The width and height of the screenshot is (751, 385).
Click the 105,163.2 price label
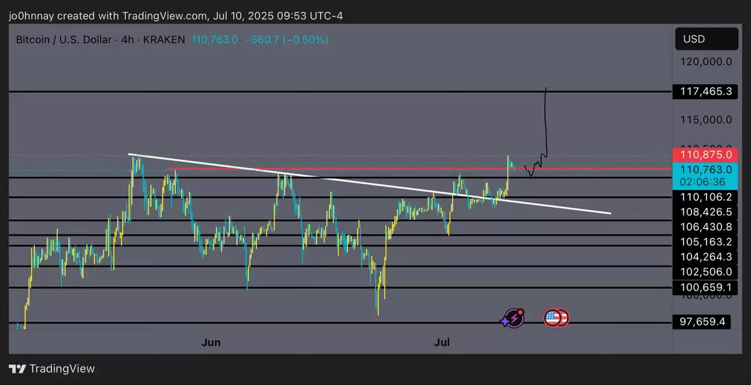tap(705, 242)
